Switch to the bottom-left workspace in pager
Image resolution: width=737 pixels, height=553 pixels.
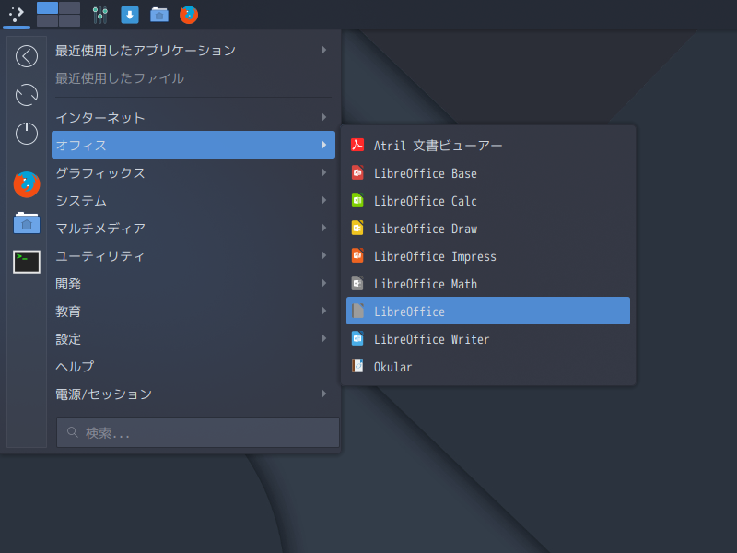coord(48,20)
